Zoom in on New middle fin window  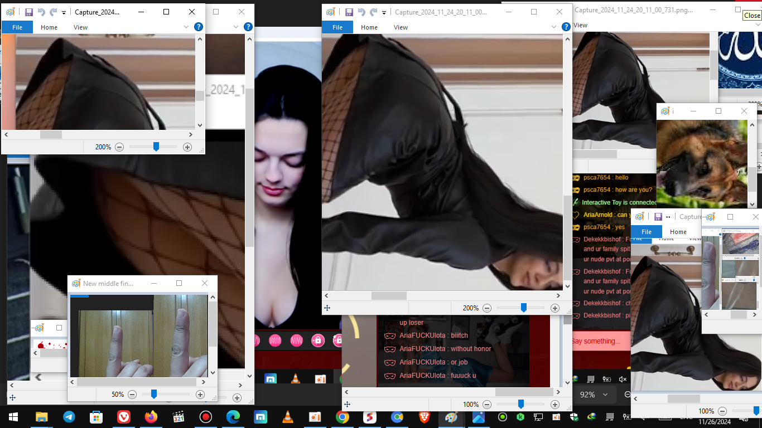pyautogui.click(x=200, y=394)
